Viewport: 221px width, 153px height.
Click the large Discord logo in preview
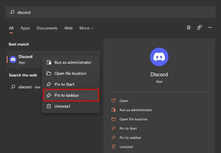click(x=159, y=57)
